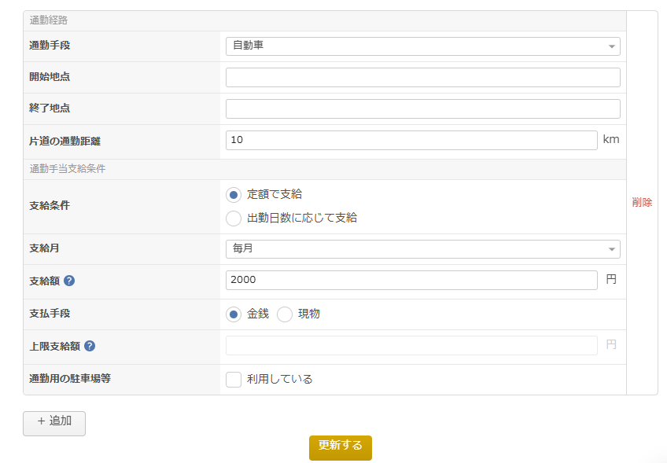The width and height of the screenshot is (667, 463).
Task: Select the 定額で支給 radio option
Action: pos(234,194)
